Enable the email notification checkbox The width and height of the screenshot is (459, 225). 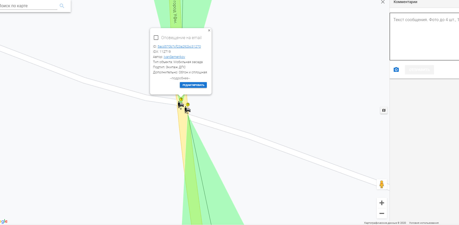pyautogui.click(x=156, y=38)
